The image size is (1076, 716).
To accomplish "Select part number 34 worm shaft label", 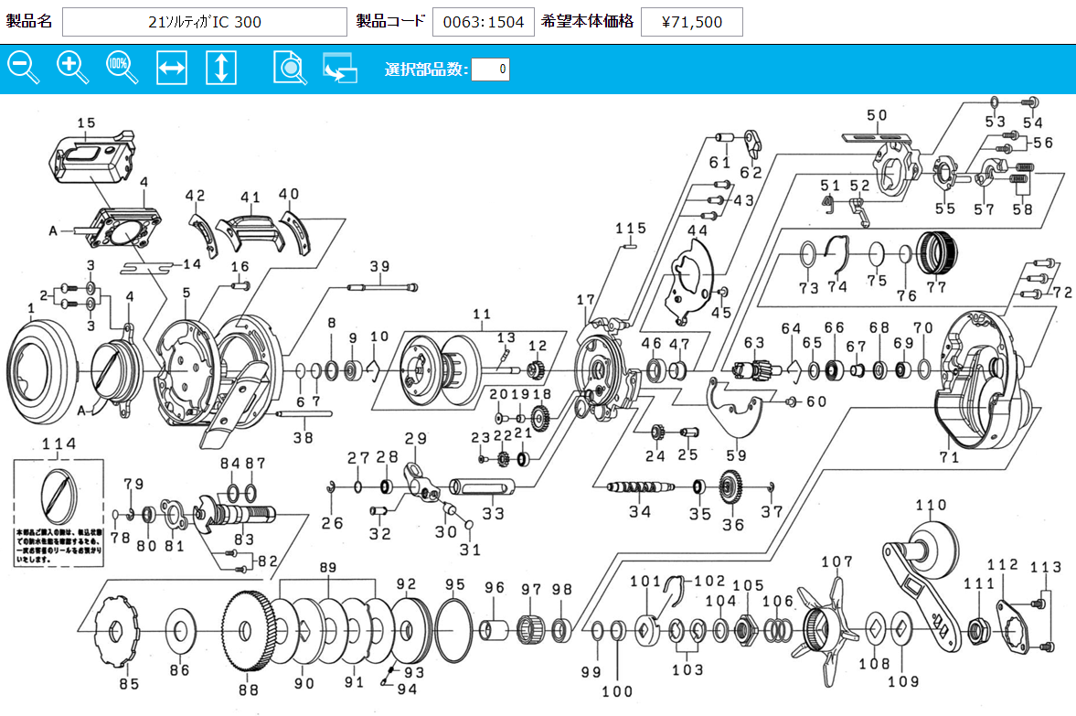I will [x=640, y=511].
